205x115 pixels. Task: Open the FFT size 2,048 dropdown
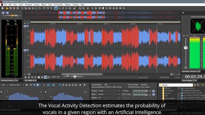[4, 85]
